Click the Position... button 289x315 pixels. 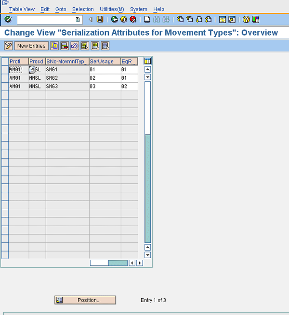point(85,300)
